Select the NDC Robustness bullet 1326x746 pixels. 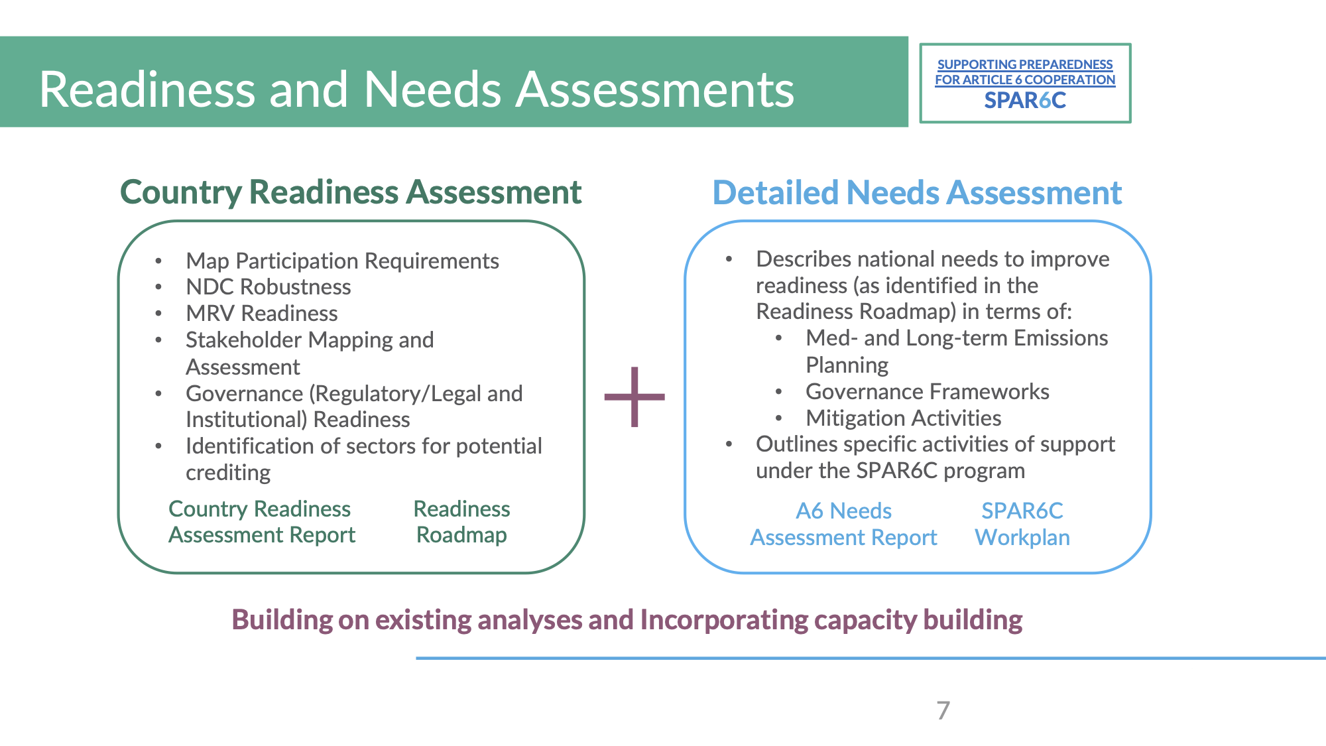[269, 286]
